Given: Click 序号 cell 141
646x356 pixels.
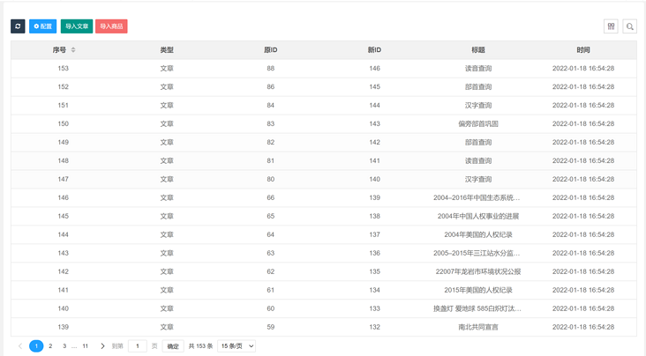Looking at the screenshot, I should 63,290.
